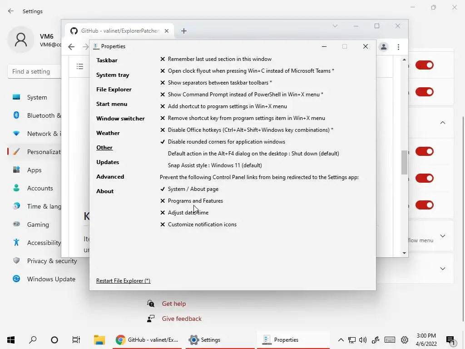
Task: Open a new Chrome tab
Action: tap(183, 31)
